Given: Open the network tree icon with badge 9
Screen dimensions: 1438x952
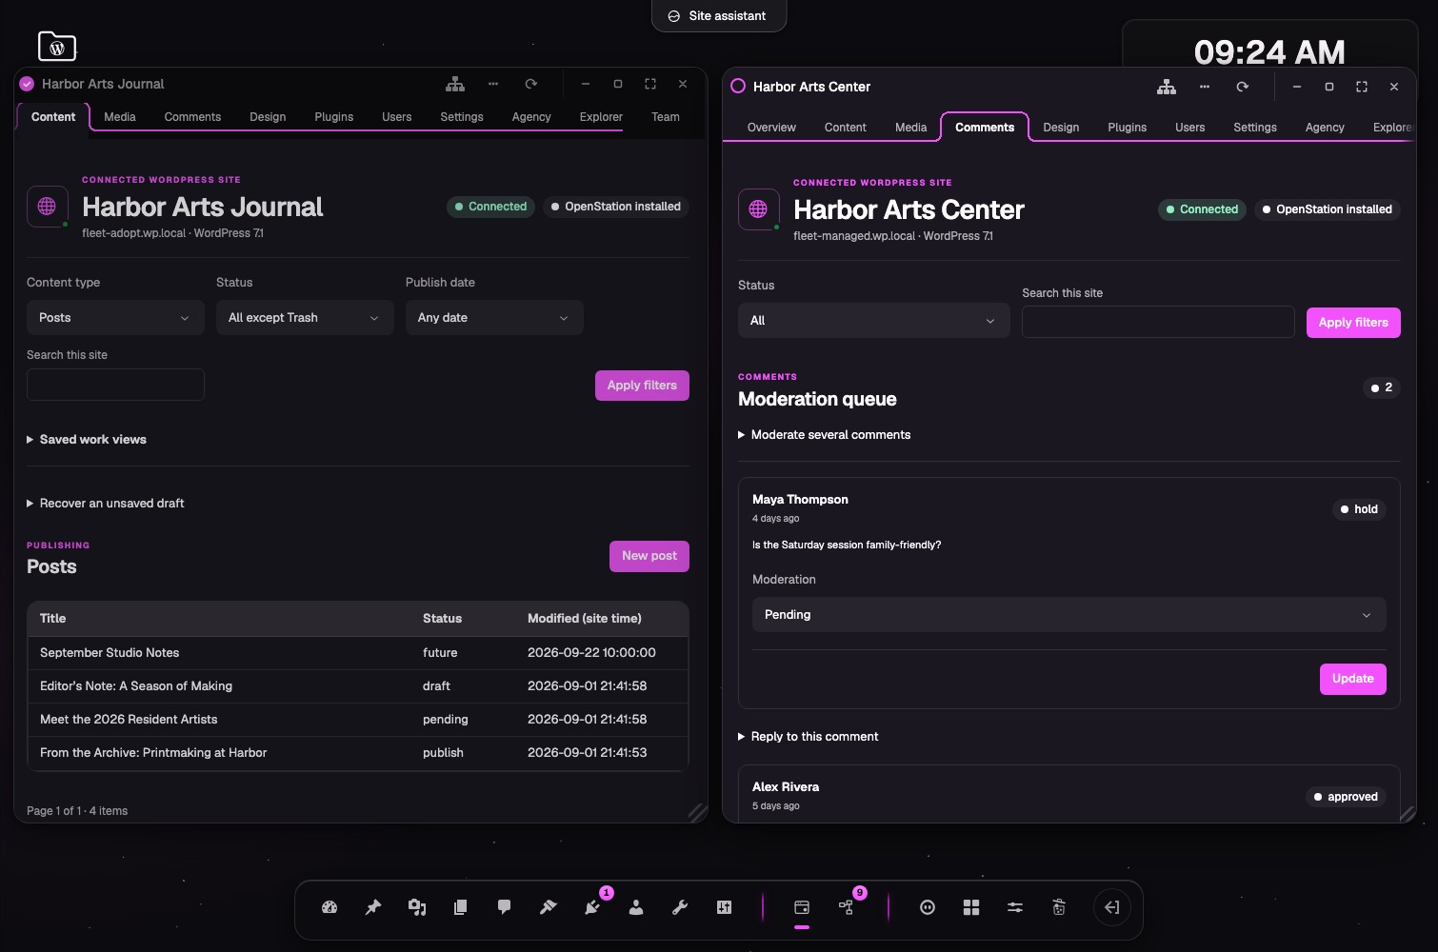Looking at the screenshot, I should (846, 907).
